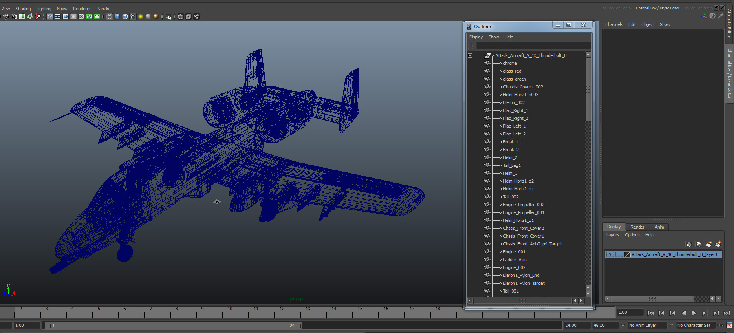Click the create new empty layer icon
Viewport: 734px width, 333px height.
pos(708,244)
